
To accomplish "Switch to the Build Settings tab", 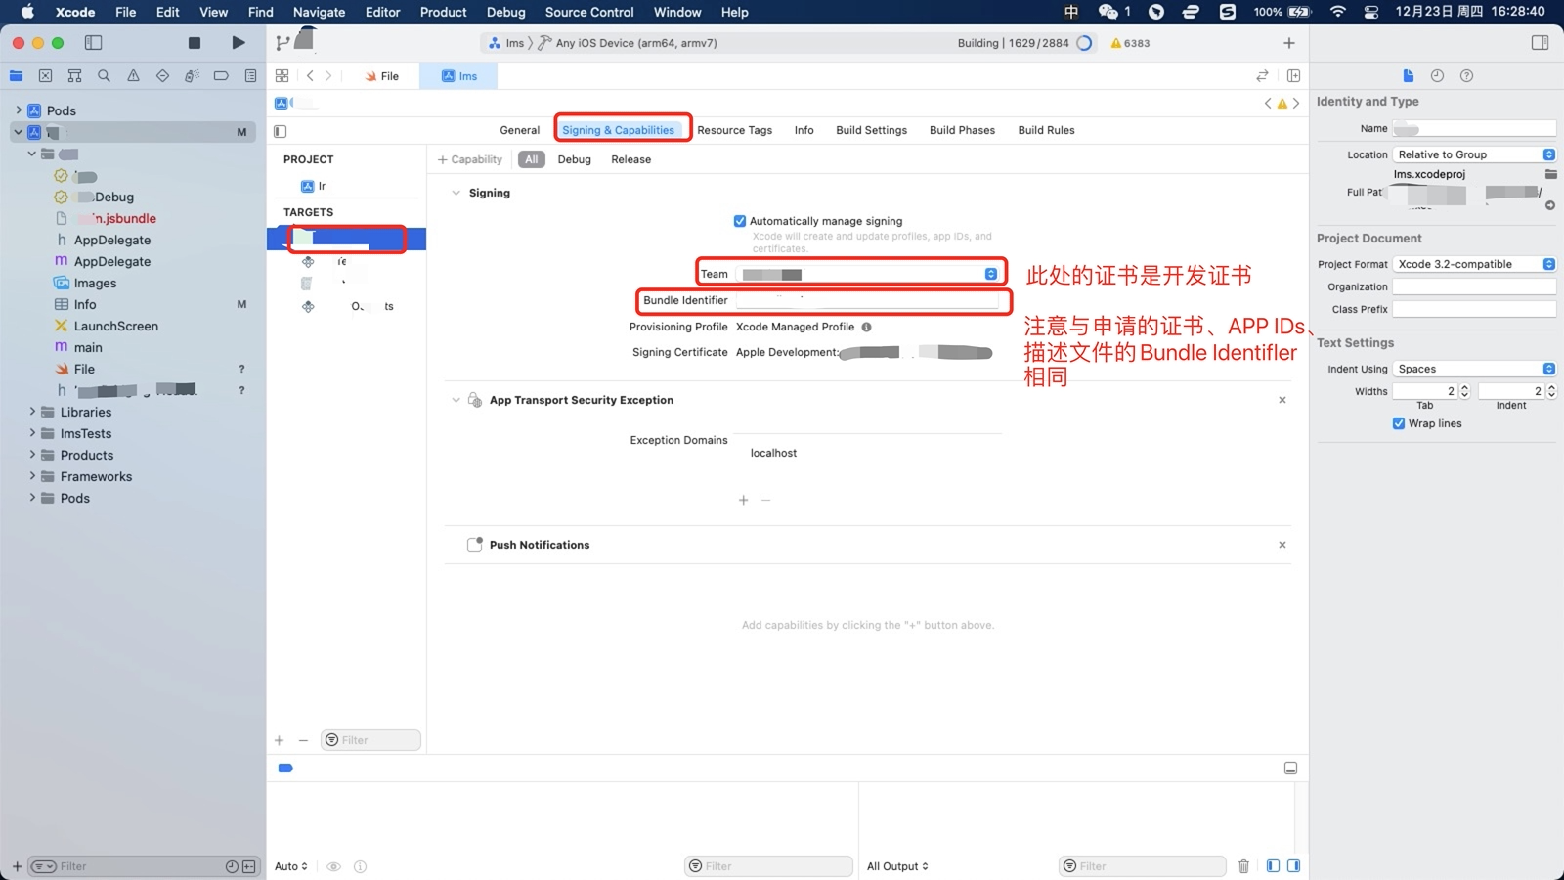I will coord(871,130).
